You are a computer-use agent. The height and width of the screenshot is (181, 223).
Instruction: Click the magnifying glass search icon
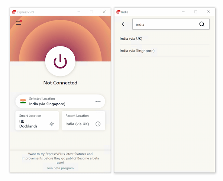202,24
